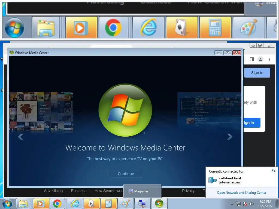279x209 pixels.
Task: Open Paint from the taskbar
Action: point(125,204)
